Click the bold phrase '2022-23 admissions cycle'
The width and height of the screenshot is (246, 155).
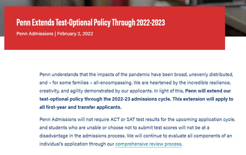tap(141, 99)
